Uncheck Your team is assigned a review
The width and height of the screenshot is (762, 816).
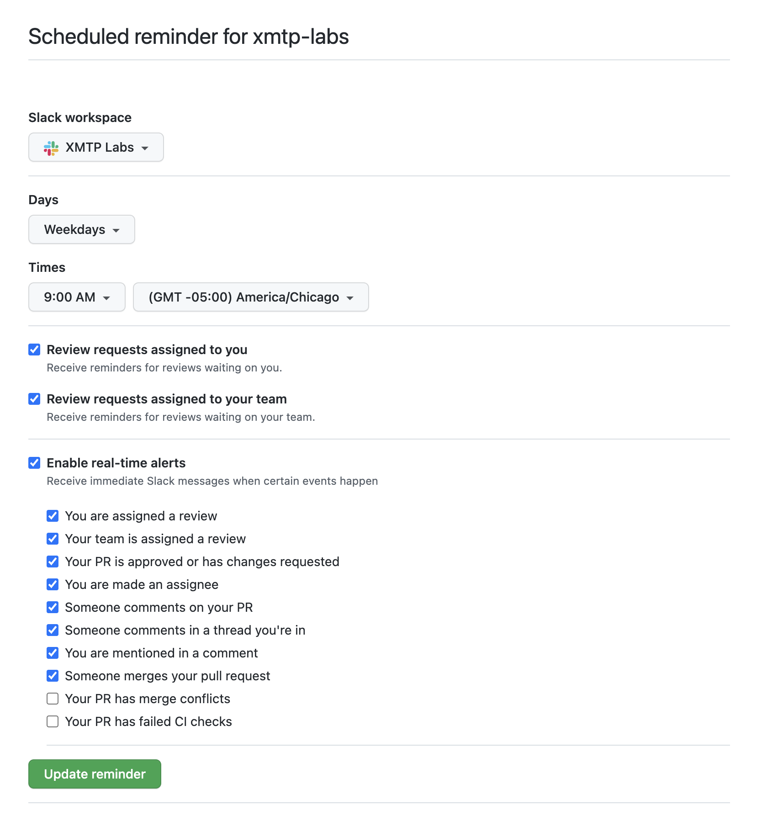(x=53, y=539)
